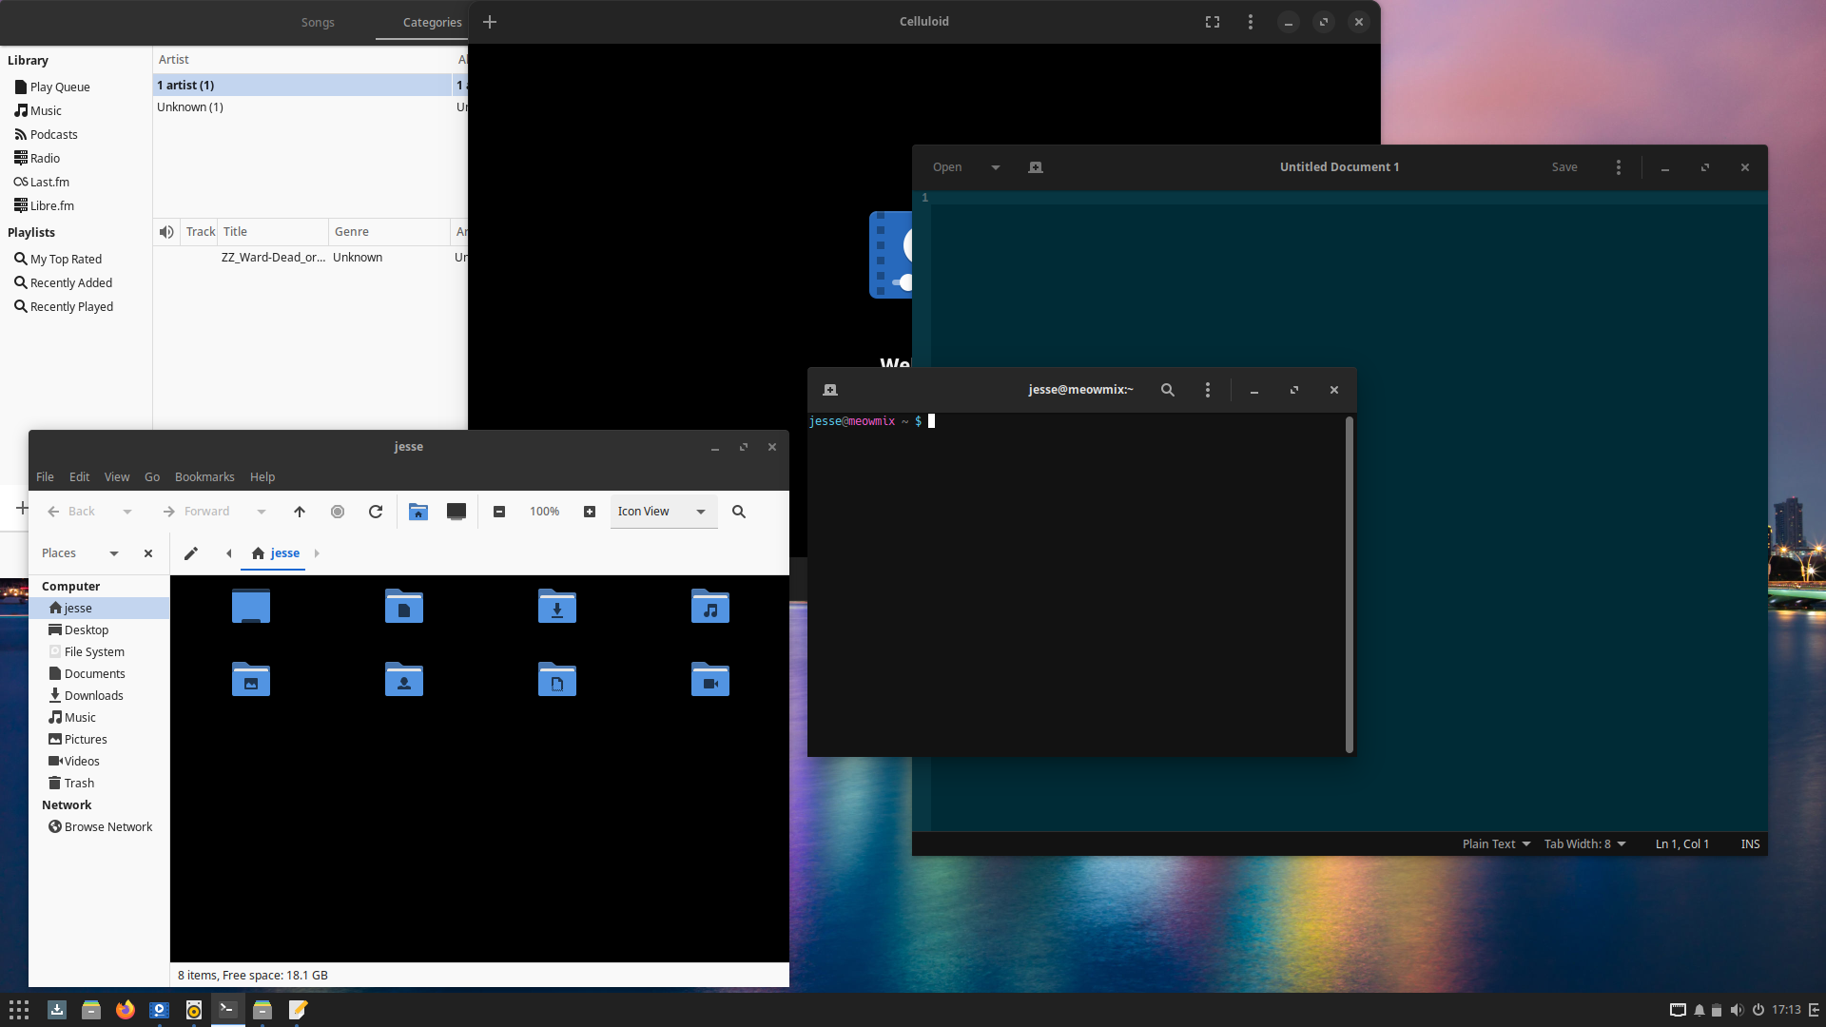
Task: Click Open in text editor
Action: click(947, 167)
